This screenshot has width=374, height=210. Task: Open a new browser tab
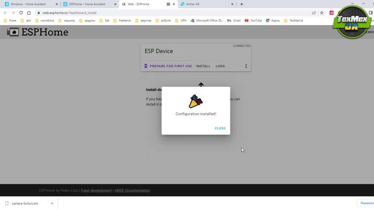[x=241, y=4]
